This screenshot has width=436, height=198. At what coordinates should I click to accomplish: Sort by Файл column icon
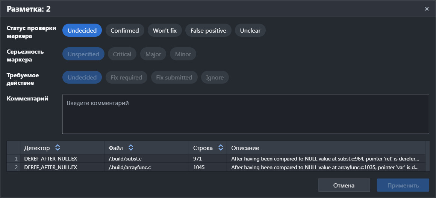(131, 148)
